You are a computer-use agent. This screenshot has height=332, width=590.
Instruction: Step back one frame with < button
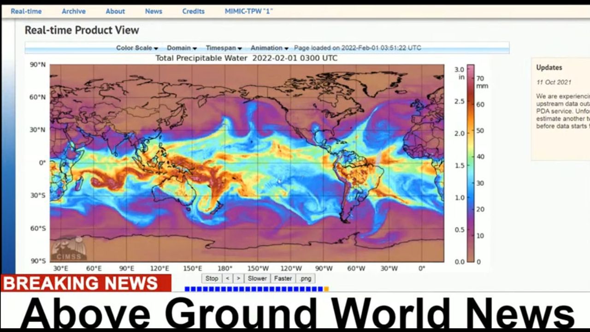tap(227, 279)
